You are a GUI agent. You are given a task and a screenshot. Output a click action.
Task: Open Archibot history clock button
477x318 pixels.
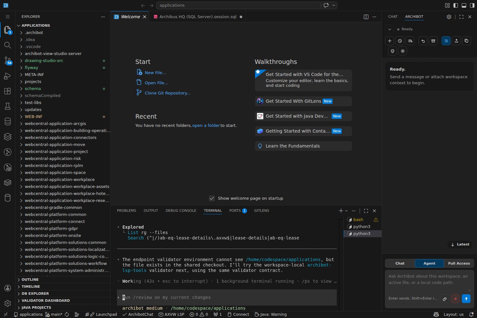pos(400,41)
